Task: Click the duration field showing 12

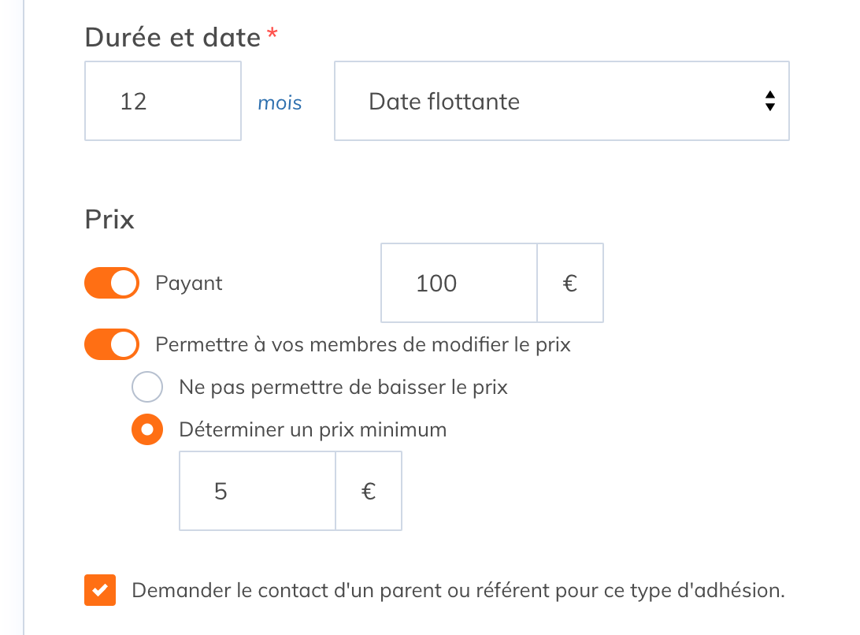Action: [163, 101]
